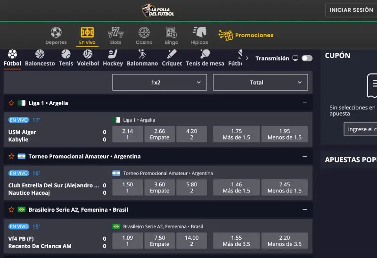
Task: Select the Baloncesto sport tab
Action: (40, 58)
